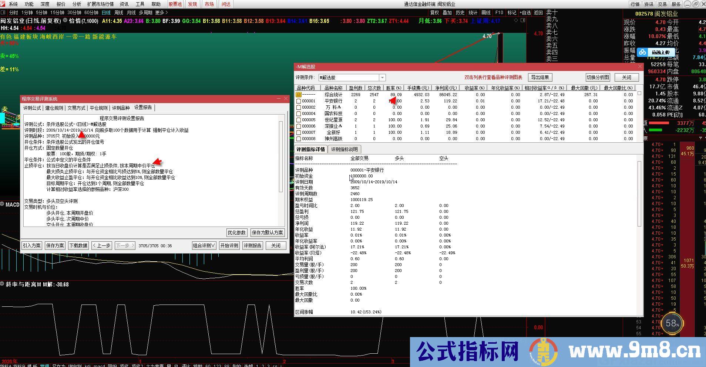Select the 周线 period
This screenshot has height=367, width=706.
(118, 13)
